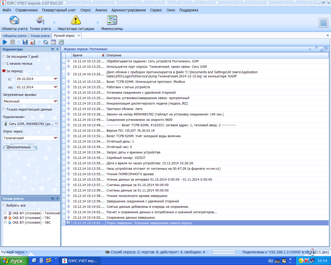Expand hidden quick launch icons chevron
Image resolution: width=331 pixels, height=265 pixels.
coord(56,259)
